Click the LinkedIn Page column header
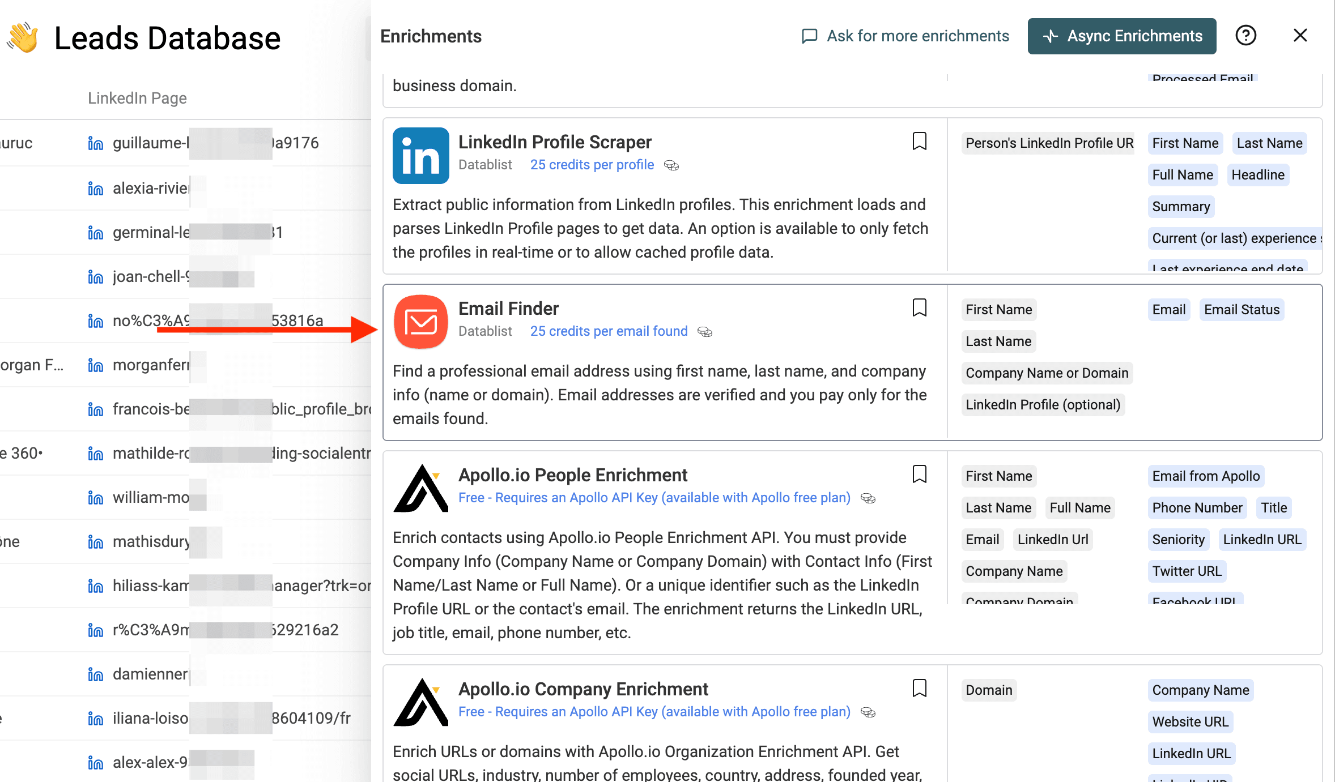Viewport: 1335px width, 782px height. pos(137,98)
